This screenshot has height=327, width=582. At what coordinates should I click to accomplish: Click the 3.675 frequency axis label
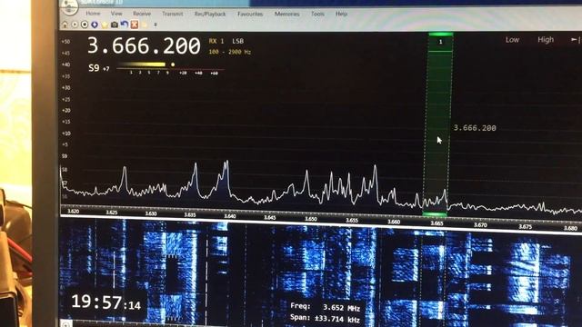click(x=526, y=226)
